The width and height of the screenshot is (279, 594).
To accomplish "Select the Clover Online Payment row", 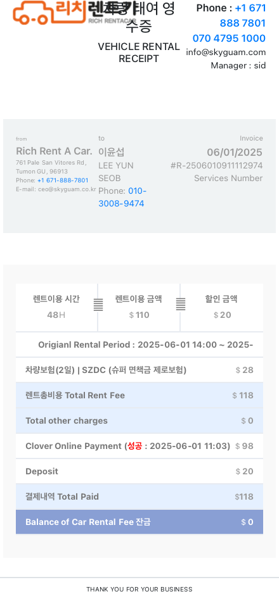I will tap(139, 446).
